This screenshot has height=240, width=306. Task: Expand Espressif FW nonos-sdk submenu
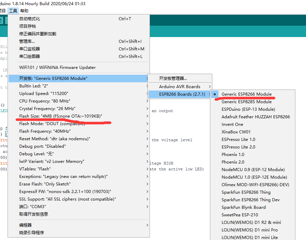click(x=79, y=192)
